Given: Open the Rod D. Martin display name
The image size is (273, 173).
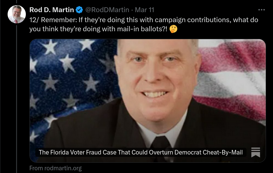Looking at the screenshot, I should tap(52, 10).
